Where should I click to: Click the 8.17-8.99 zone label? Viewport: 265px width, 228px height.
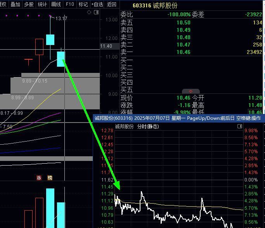pos(12,113)
